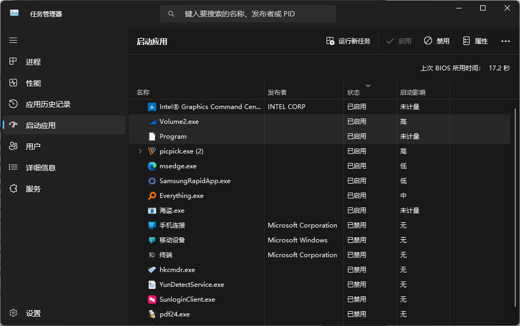Click the sort arrow above 状态 column

368,86
